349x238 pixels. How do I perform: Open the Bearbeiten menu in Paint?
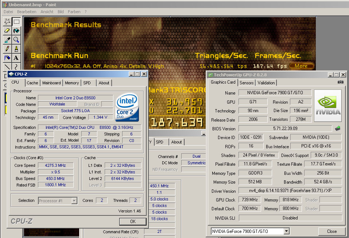(27, 12)
